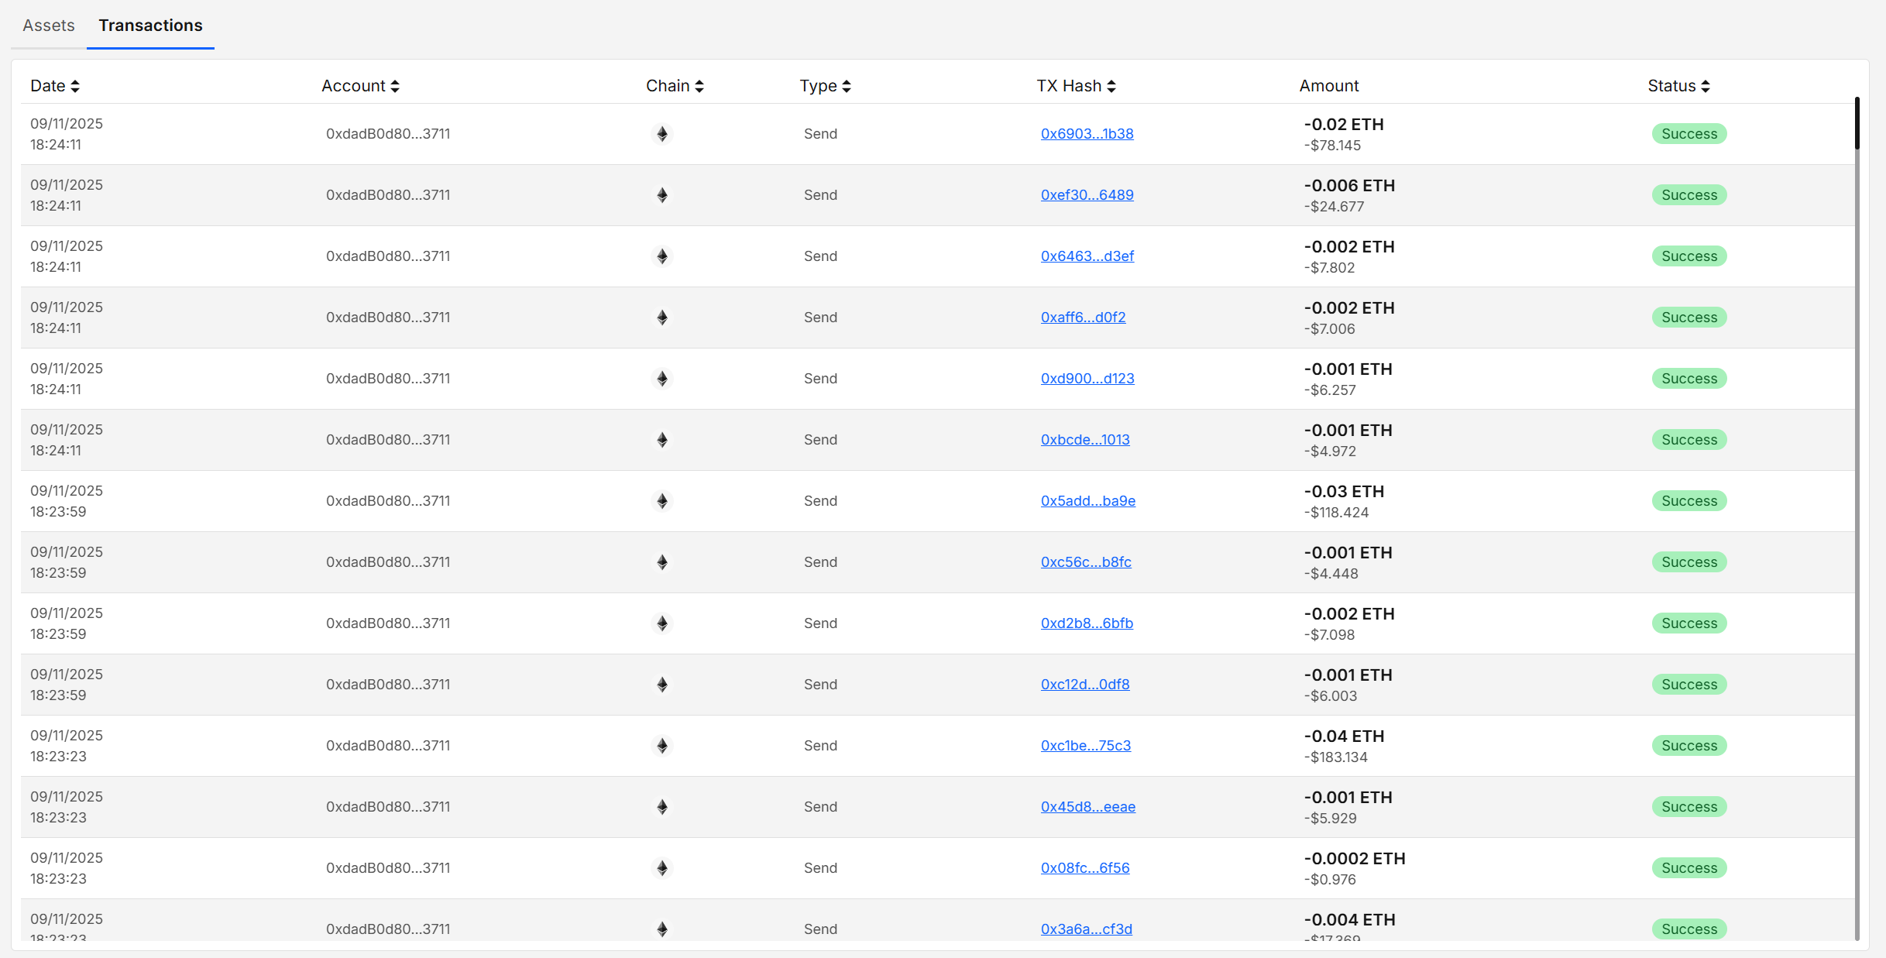1886x958 pixels.
Task: Toggle sort order on the Status column
Action: [x=1678, y=86]
